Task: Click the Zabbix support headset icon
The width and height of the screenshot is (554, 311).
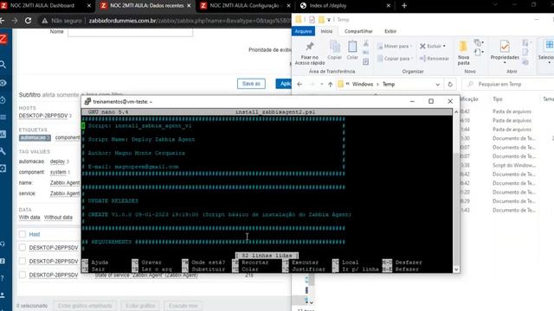Action: 3,244
